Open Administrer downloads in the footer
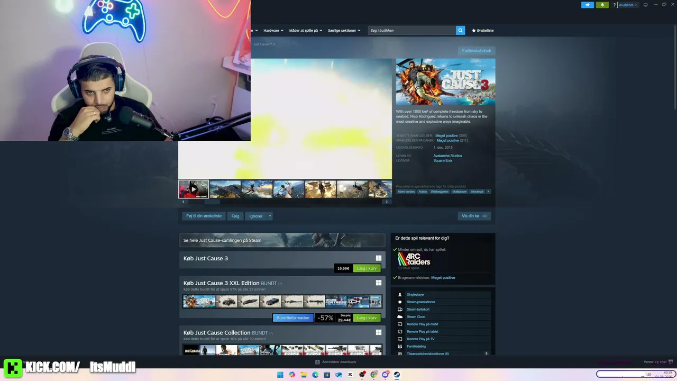This screenshot has height=381, width=677. click(336, 362)
